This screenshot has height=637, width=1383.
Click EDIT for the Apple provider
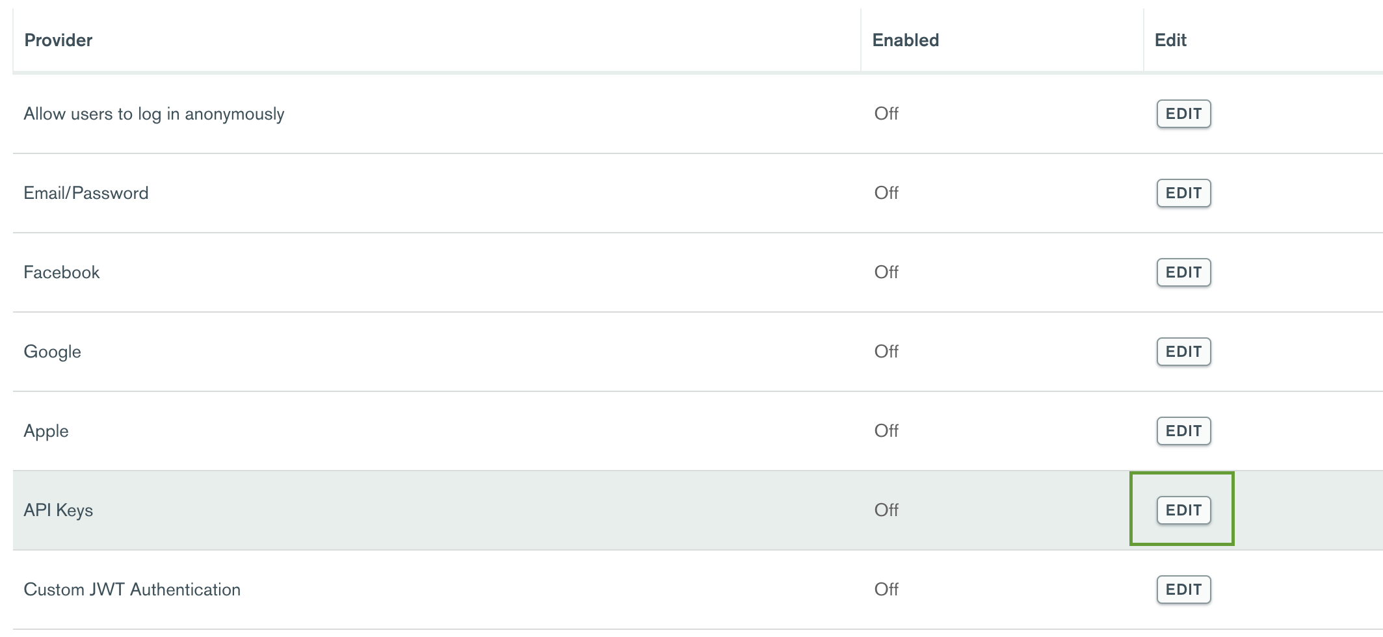1183,430
